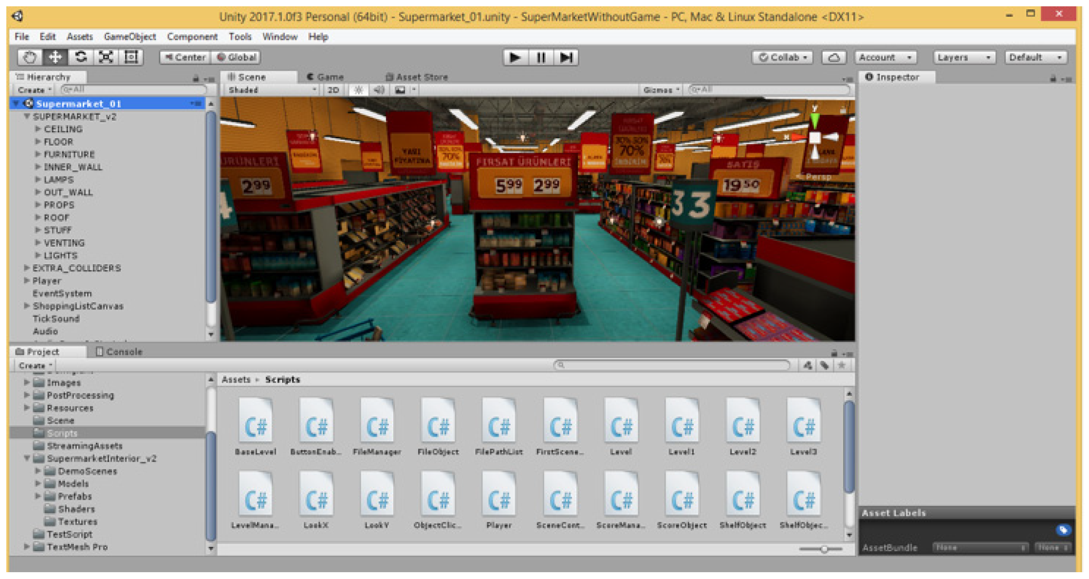Viewport: 1089px width, 579px height.
Task: Click the Project panel search field
Action: click(672, 365)
